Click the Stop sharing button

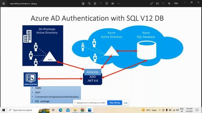[x=115, y=103]
